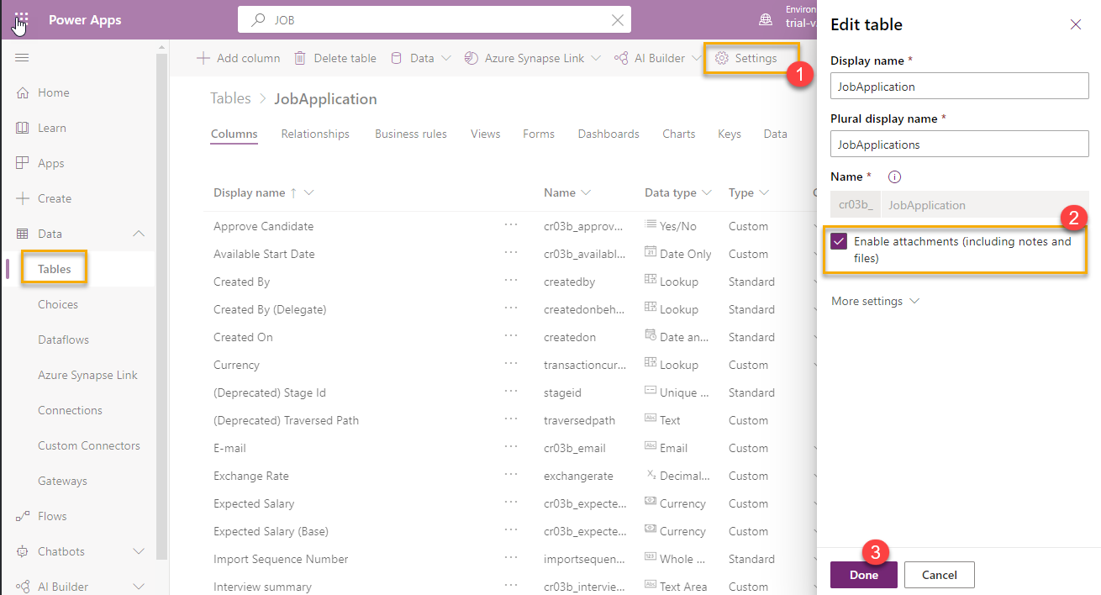
Task: Toggle the Enable attachments checkbox
Action: 839,241
